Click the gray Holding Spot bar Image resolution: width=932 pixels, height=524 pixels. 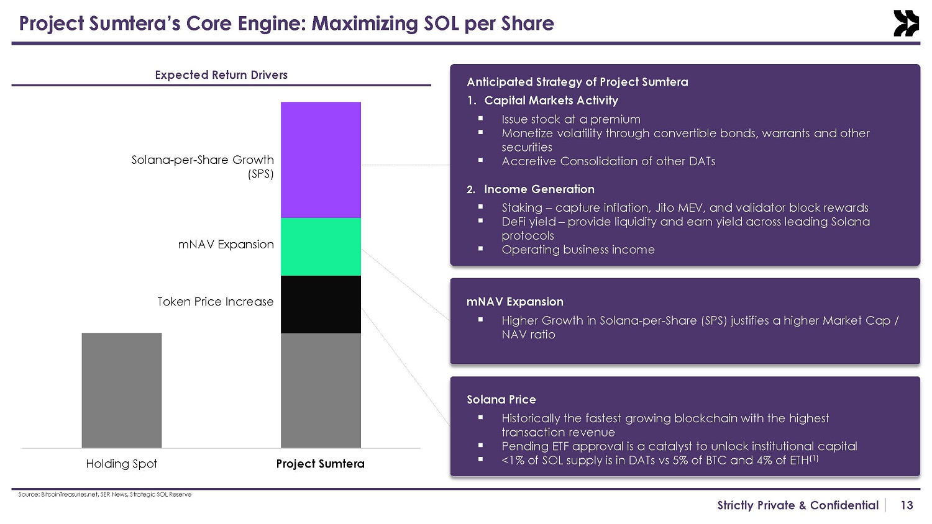(x=122, y=390)
